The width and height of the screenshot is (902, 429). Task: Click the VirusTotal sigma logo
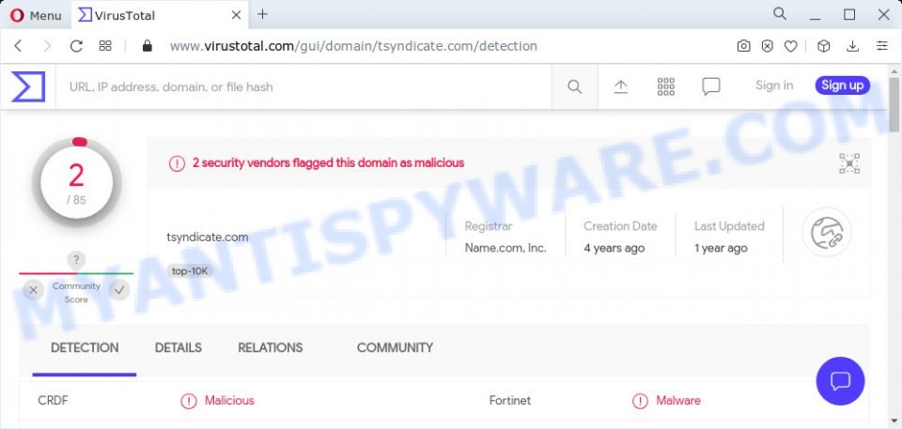[x=27, y=87]
